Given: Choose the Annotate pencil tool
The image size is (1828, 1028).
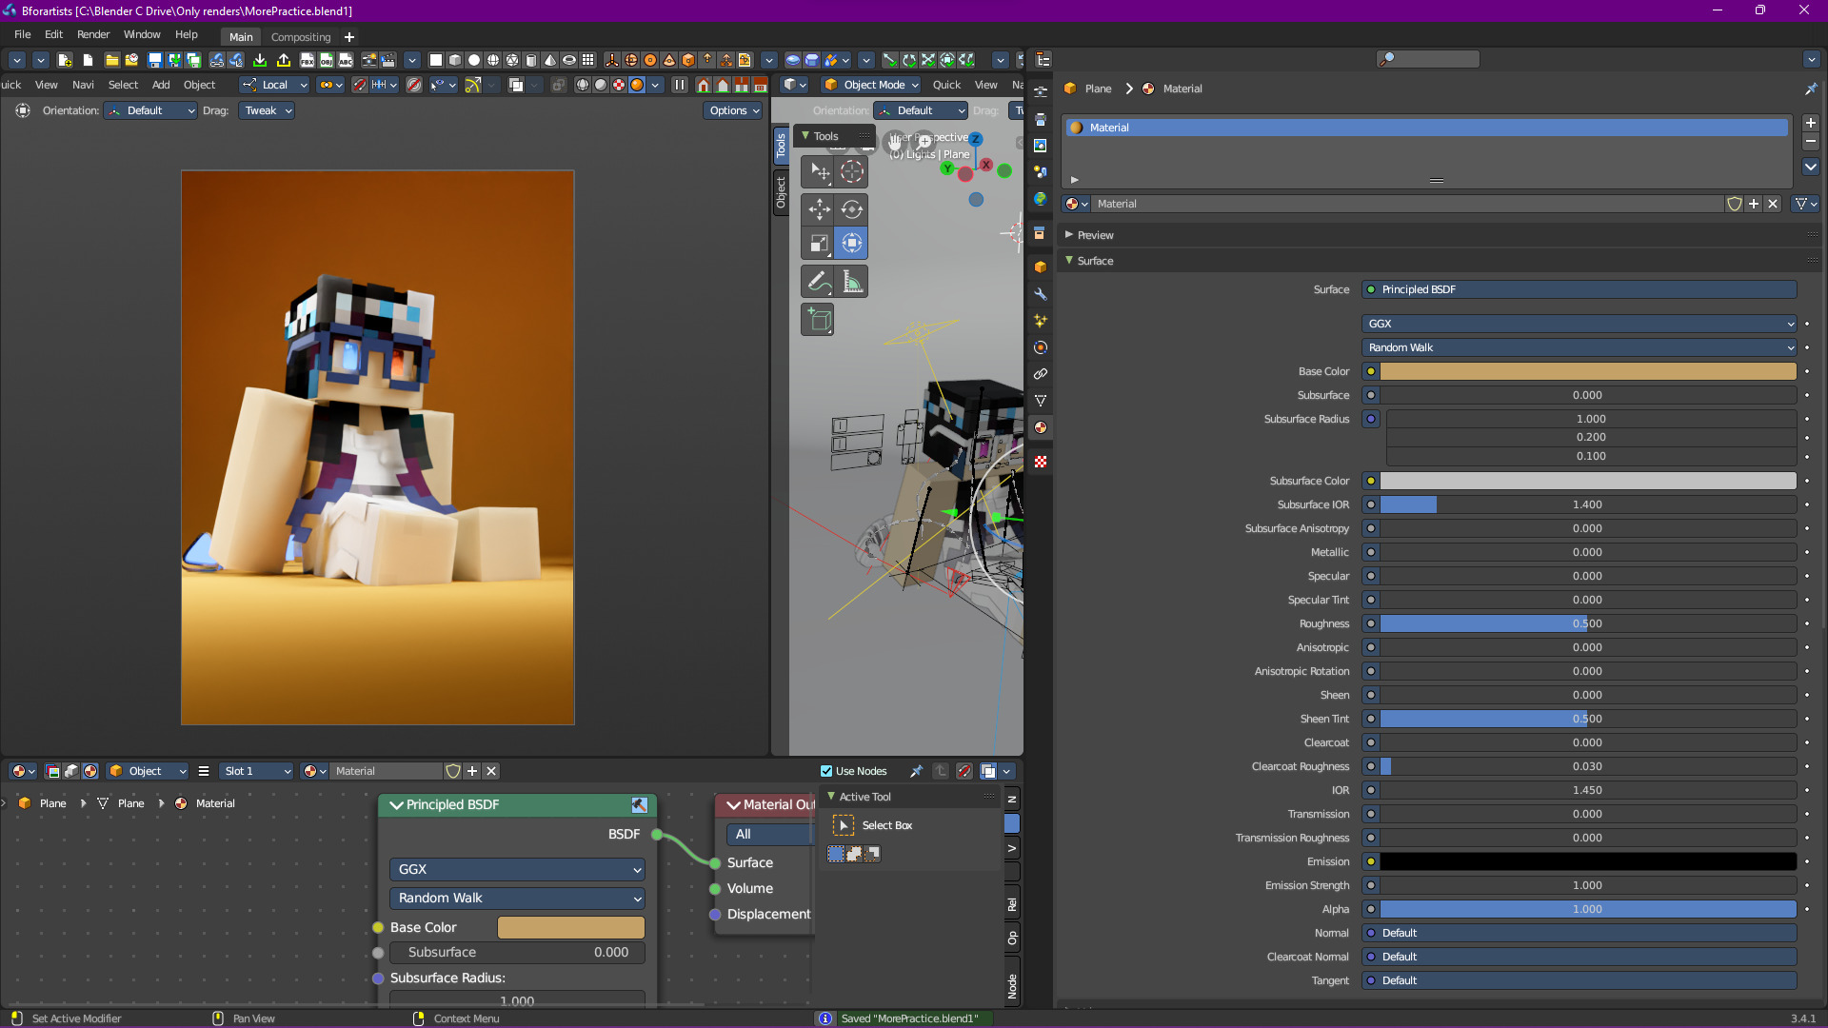Looking at the screenshot, I should 819,282.
